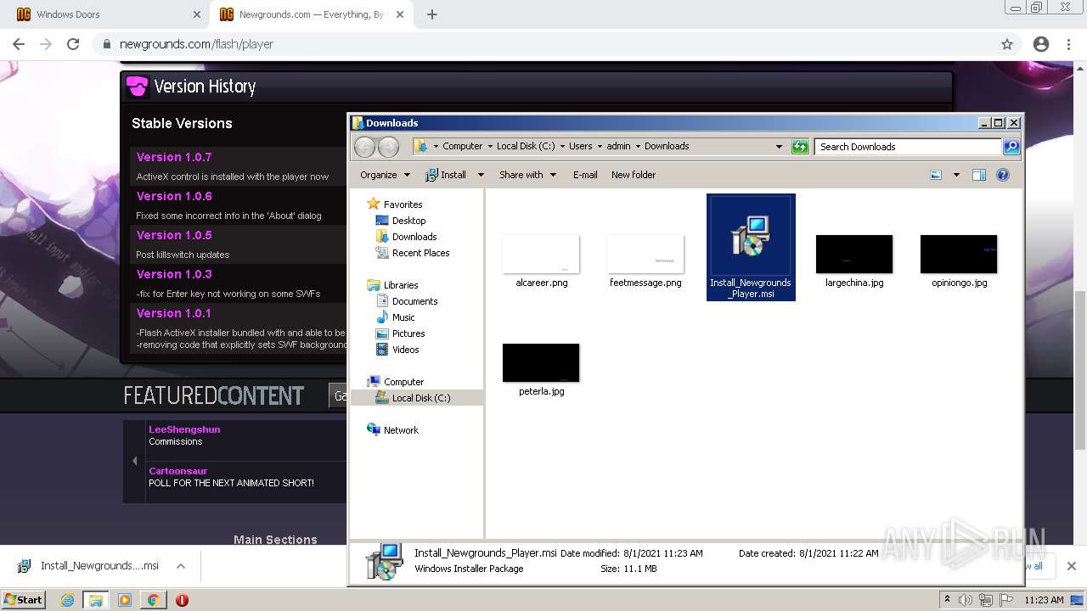Expand downloaded msi options chevron
The image size is (1087, 611).
point(180,566)
